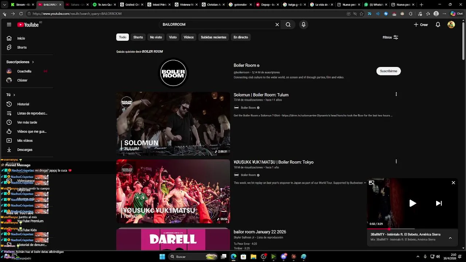Select Subidas recientes filter chip
The height and width of the screenshot is (262, 466).
click(213, 37)
